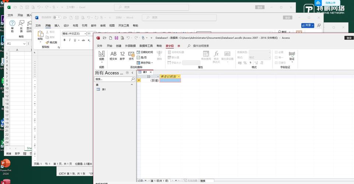Click the Save icon in Access toolbar
Image resolution: width=354 pixels, height=184 pixels.
point(116,38)
